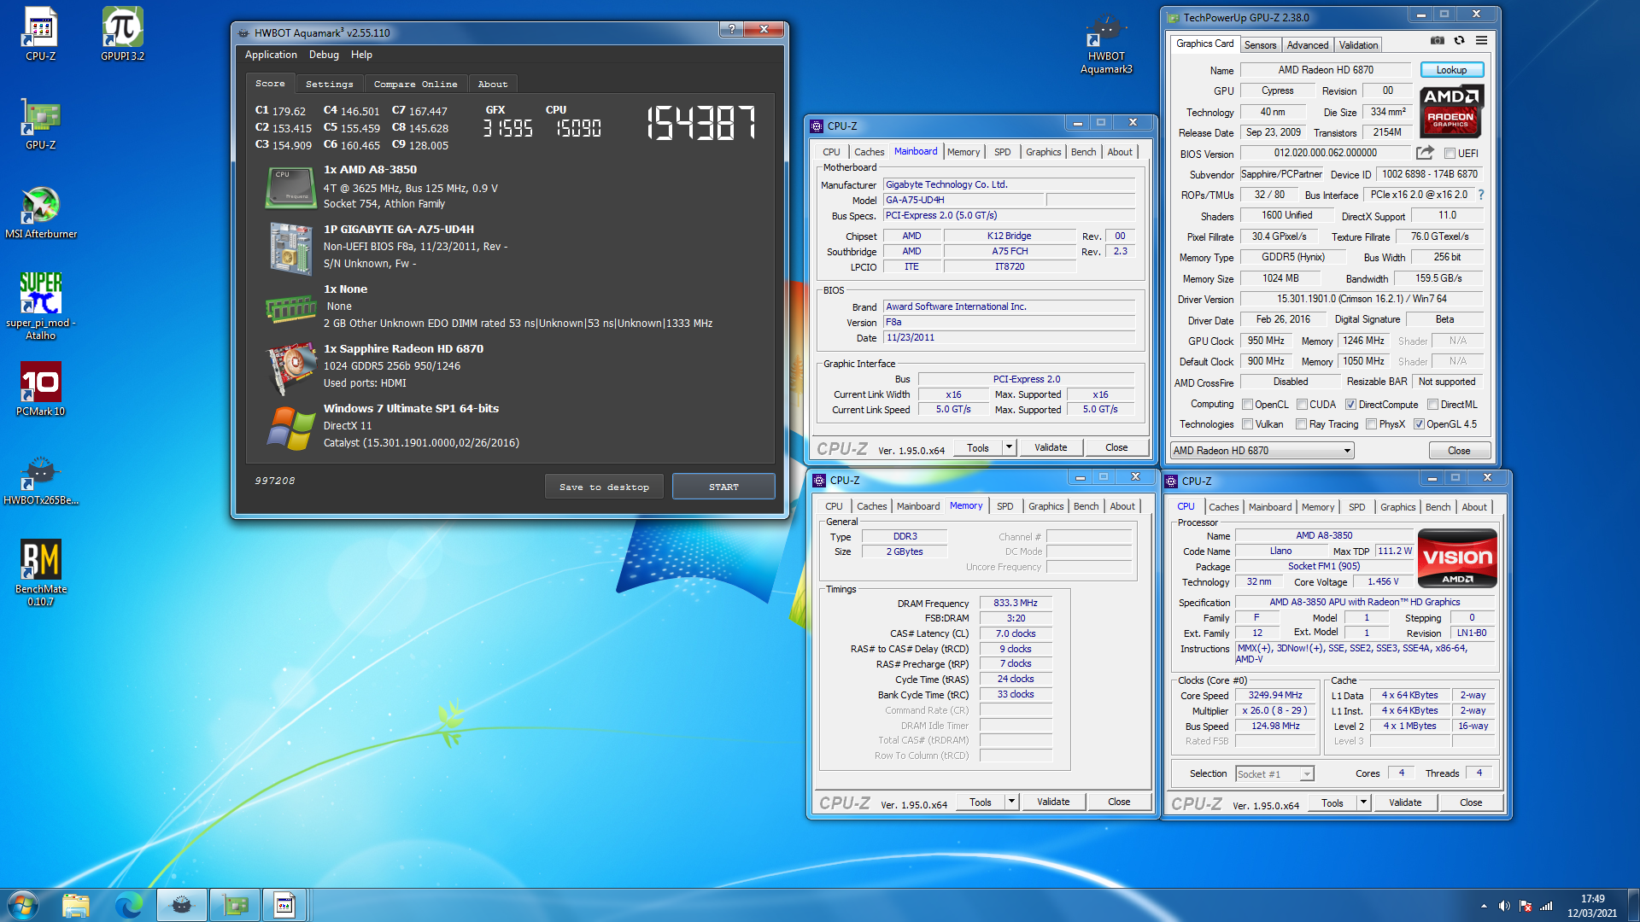The width and height of the screenshot is (1640, 922).
Task: Switch to Bench tab in the CPU tab CPU-Z window
Action: (x=1438, y=507)
